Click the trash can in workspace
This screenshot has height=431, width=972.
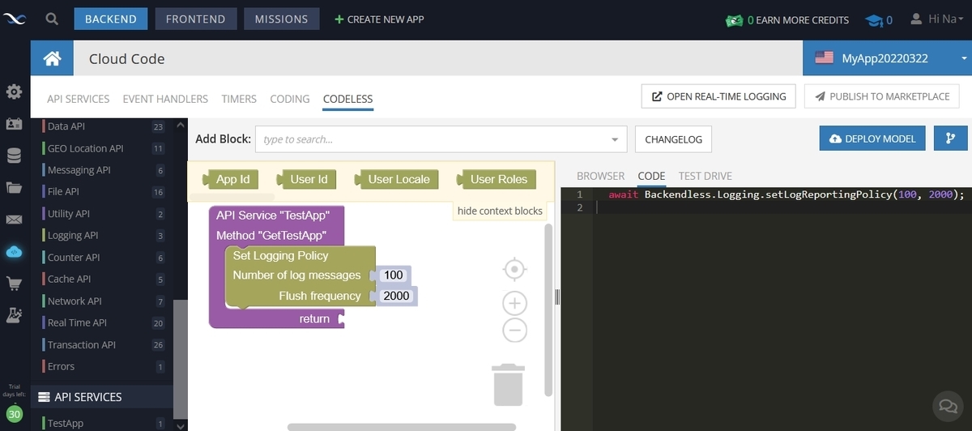pyautogui.click(x=508, y=385)
